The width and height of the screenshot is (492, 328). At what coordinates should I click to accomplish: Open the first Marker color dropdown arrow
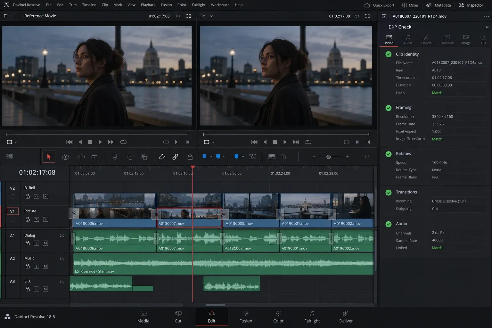click(x=224, y=157)
